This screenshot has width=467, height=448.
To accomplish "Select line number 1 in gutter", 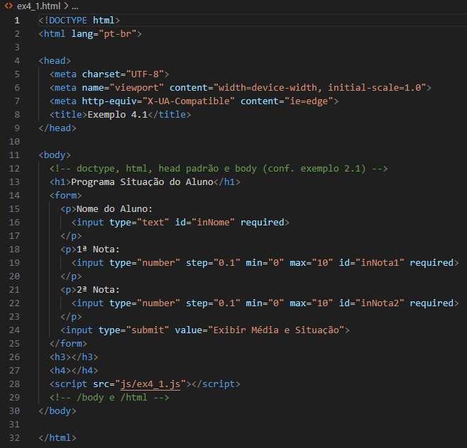I will coord(17,21).
